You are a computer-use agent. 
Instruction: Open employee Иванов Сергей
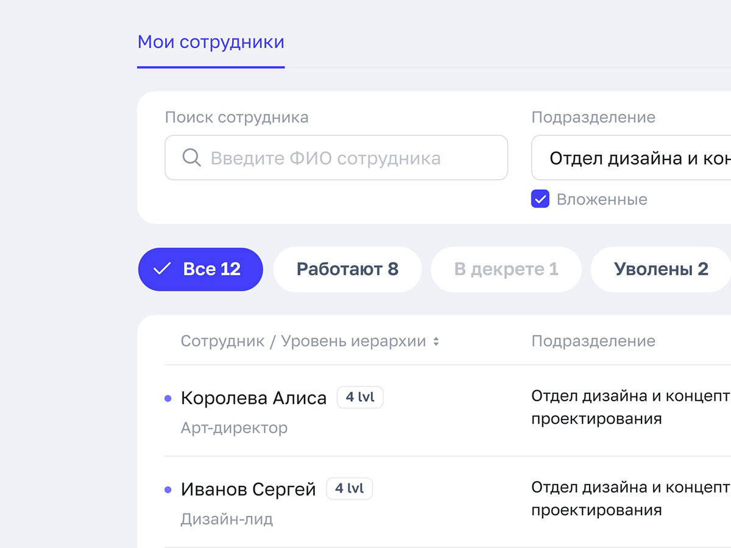click(248, 490)
